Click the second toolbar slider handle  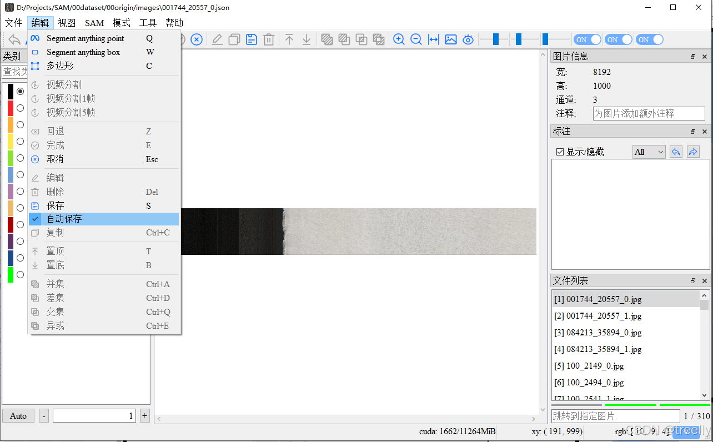click(x=519, y=39)
